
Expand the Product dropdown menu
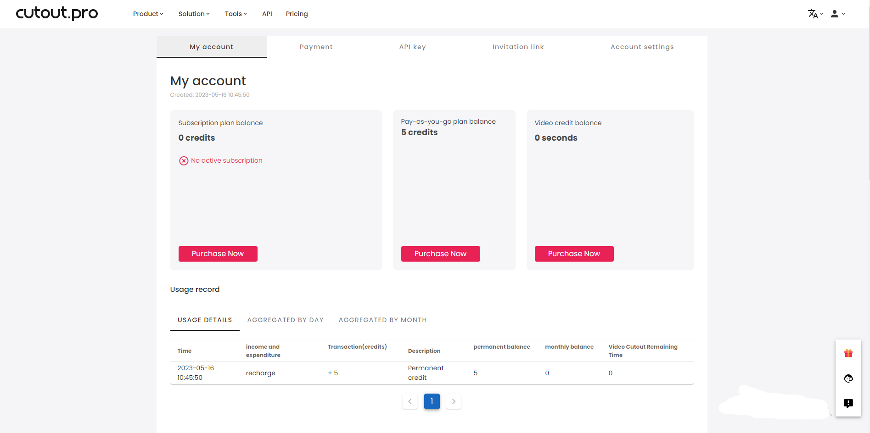(148, 14)
